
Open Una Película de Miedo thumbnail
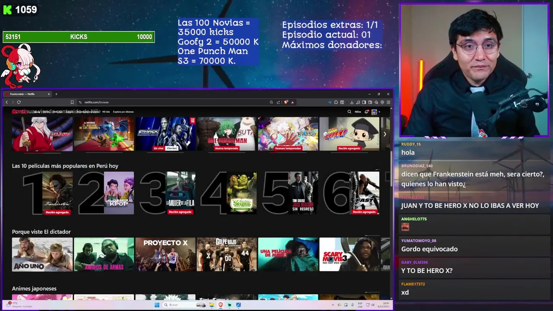click(288, 254)
